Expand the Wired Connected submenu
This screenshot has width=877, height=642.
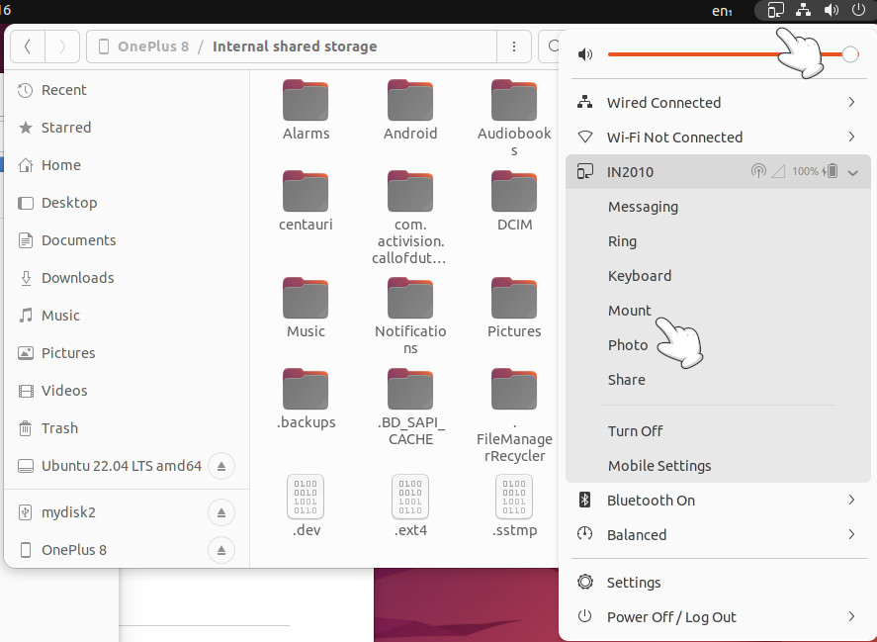pyautogui.click(x=851, y=103)
